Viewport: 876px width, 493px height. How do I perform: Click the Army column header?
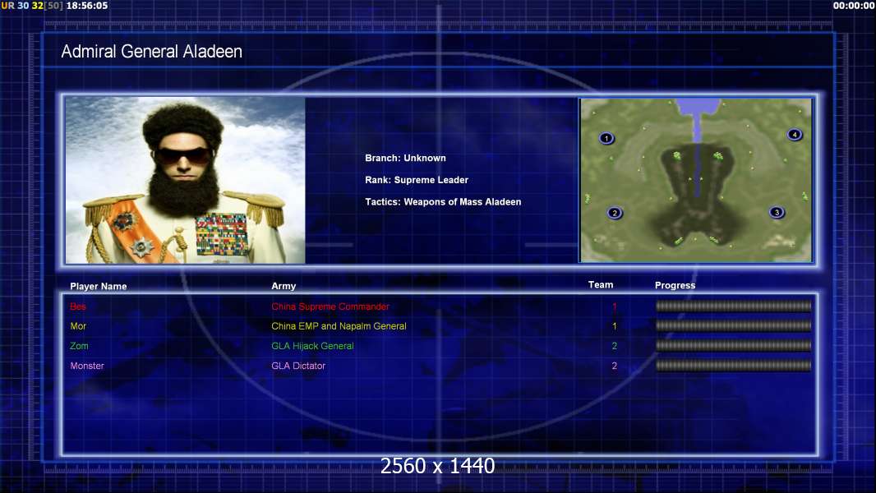coord(284,286)
